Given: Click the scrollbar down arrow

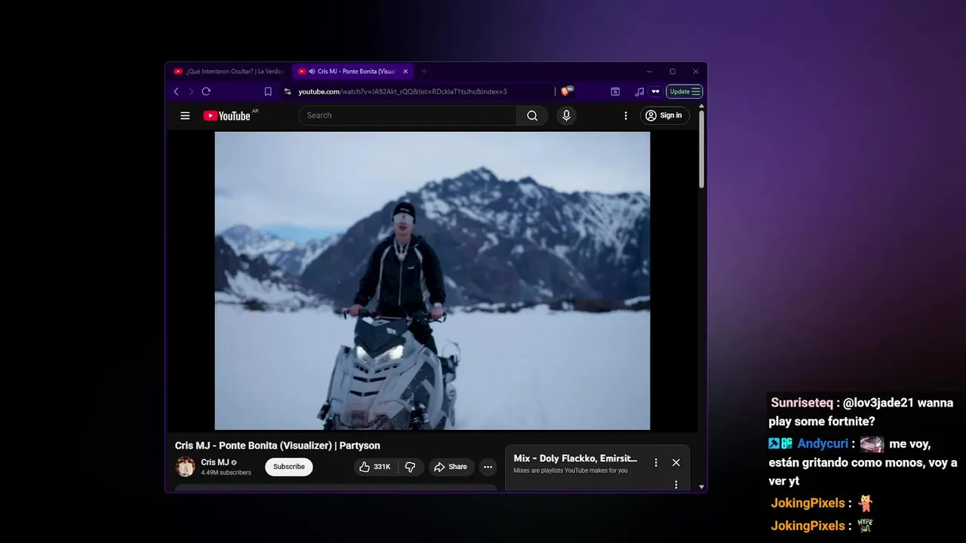Looking at the screenshot, I should pos(701,487).
